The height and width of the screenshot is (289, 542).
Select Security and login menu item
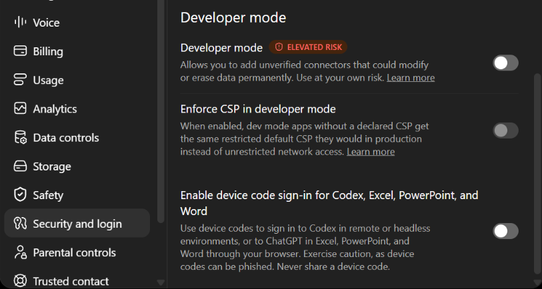point(77,223)
